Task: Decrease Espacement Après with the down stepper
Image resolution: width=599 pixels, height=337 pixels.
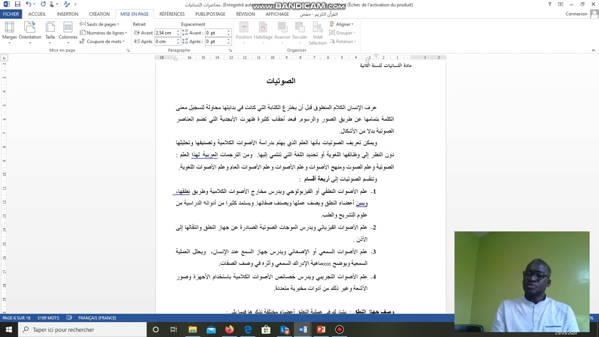Action: 228,43
